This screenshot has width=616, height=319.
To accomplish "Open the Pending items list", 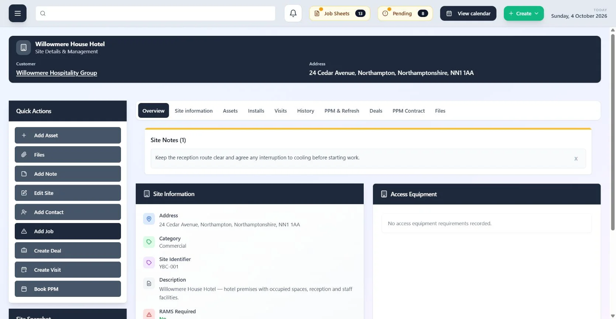I will click(405, 13).
